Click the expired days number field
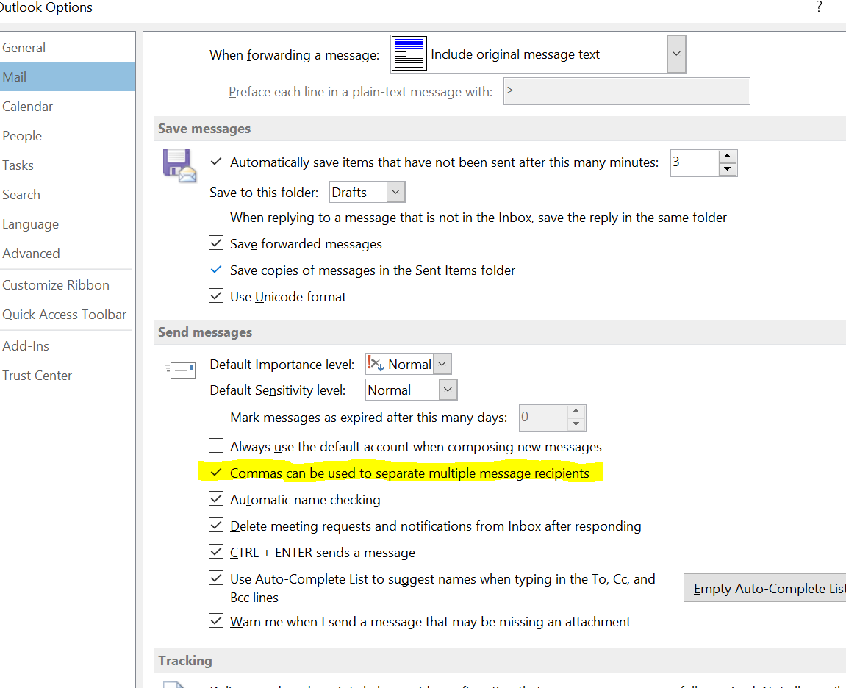 point(543,418)
